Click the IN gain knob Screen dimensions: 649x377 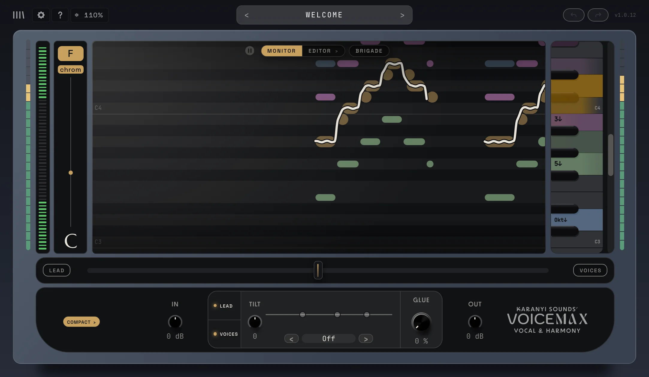175,322
